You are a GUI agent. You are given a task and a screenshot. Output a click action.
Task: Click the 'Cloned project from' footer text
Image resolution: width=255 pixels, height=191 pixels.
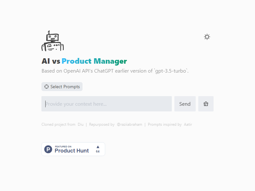coord(58,124)
